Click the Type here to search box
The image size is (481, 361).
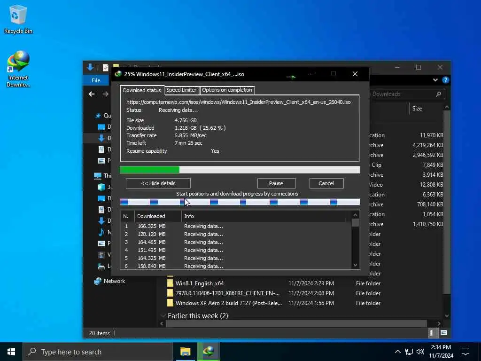pyautogui.click(x=98, y=352)
